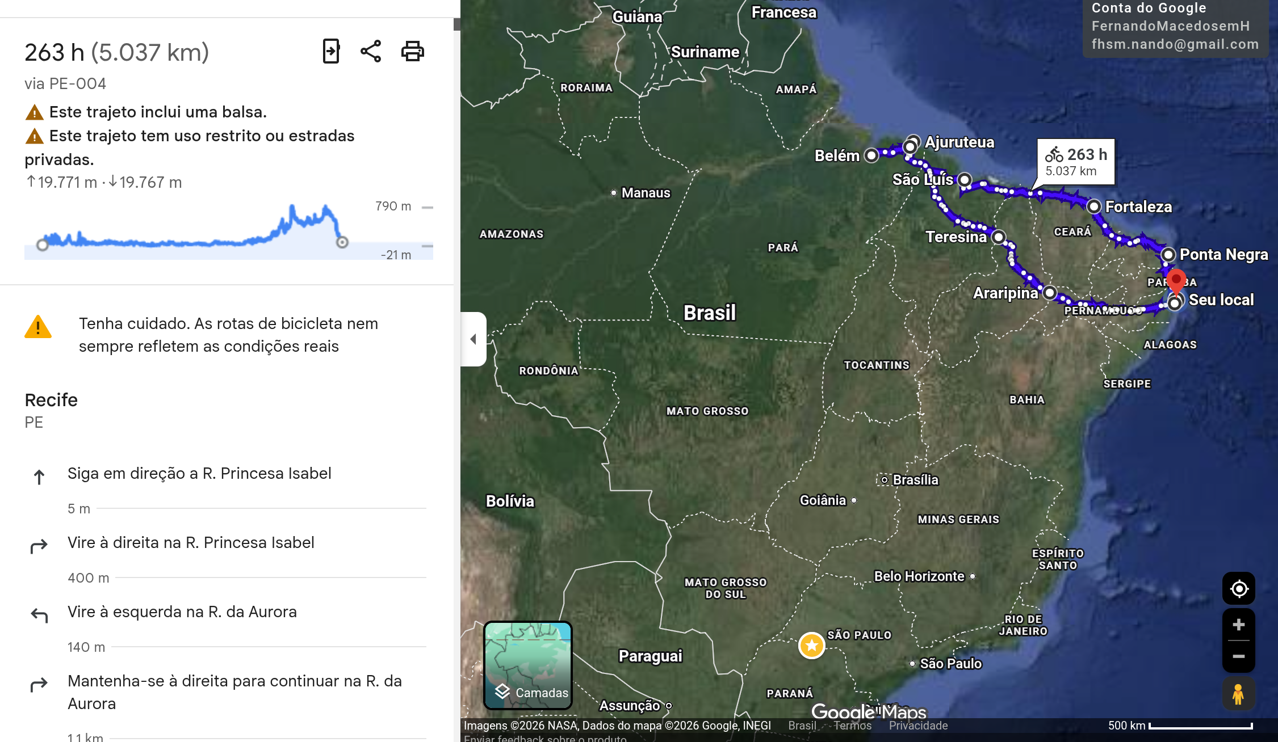Open the Termos link
Image resolution: width=1278 pixels, height=742 pixels.
tap(852, 726)
